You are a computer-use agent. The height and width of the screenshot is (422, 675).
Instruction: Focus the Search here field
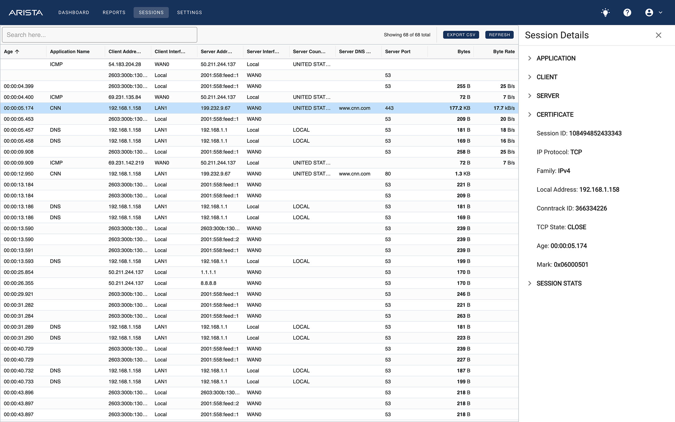click(x=99, y=35)
